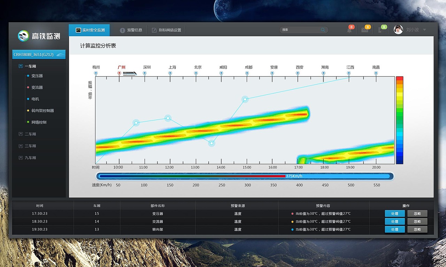Viewport: 446px width, 267px height.
Task: Select the 成都 station marker
Action: point(247,73)
